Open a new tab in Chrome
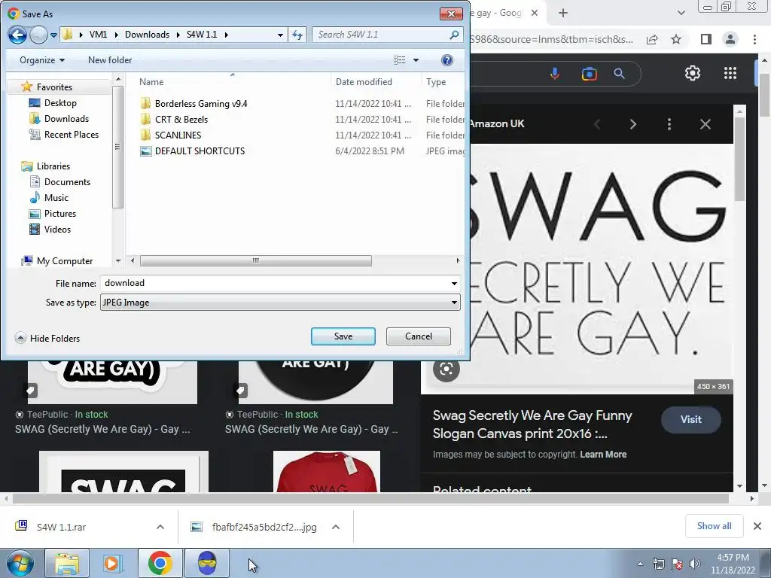This screenshot has width=771, height=578. point(563,14)
